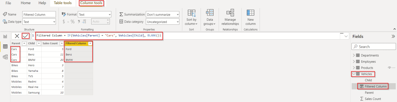Click the Redmi cell
The height and width of the screenshot is (102, 397).
click(x=34, y=82)
